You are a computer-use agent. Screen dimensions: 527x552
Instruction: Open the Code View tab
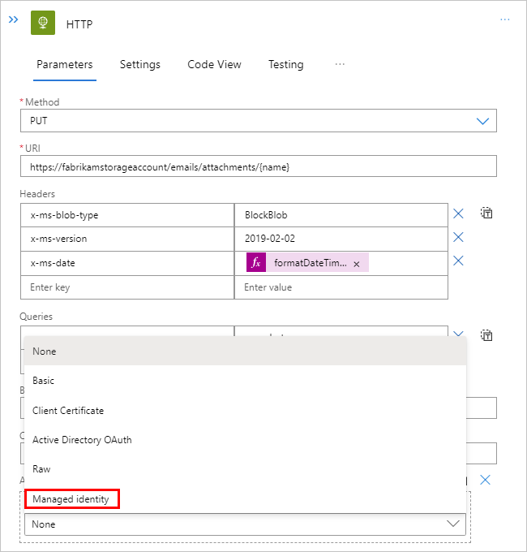click(214, 65)
